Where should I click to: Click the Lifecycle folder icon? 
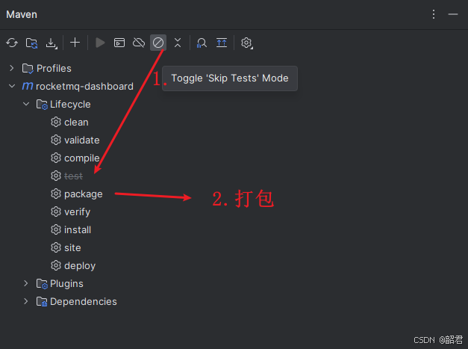click(42, 105)
